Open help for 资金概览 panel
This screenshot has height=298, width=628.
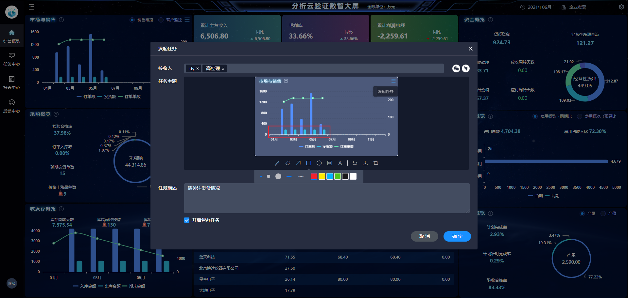click(491, 20)
